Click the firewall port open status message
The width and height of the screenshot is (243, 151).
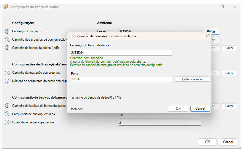[x=108, y=62]
